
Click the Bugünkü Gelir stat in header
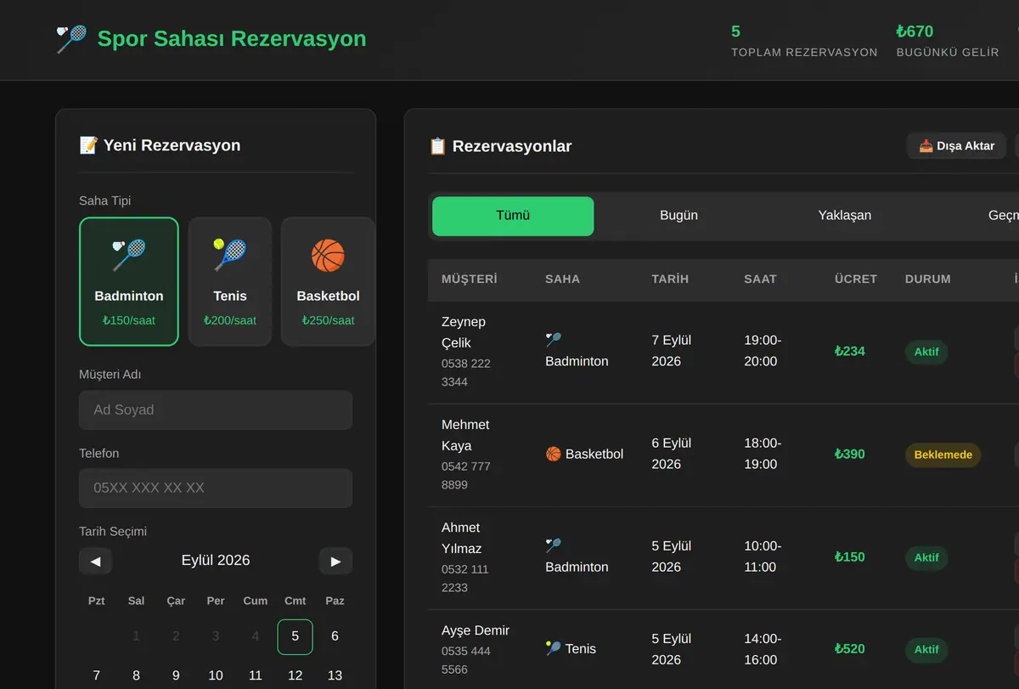coord(948,41)
